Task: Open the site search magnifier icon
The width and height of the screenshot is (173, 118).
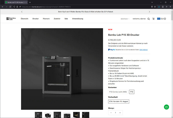Action: click(149, 19)
